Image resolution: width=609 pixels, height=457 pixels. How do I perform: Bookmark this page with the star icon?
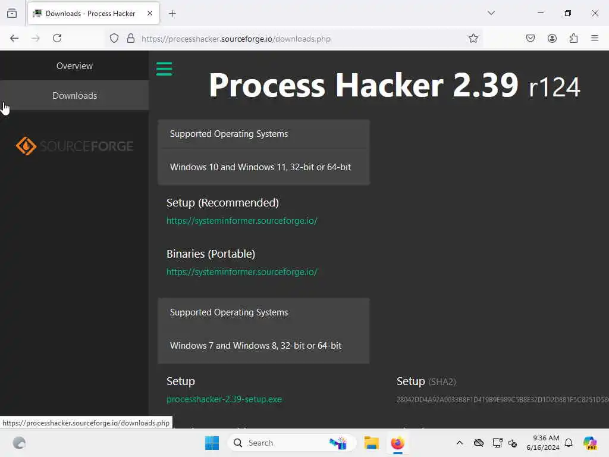click(x=473, y=38)
